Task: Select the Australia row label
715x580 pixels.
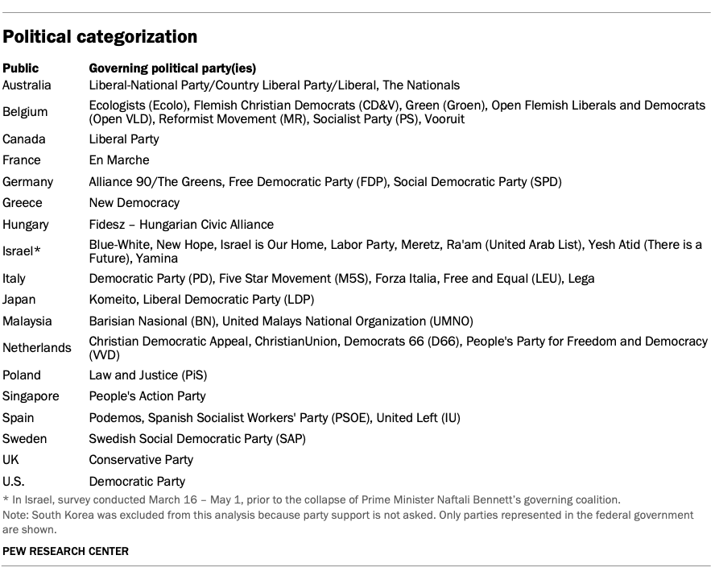Action: pyautogui.click(x=27, y=85)
